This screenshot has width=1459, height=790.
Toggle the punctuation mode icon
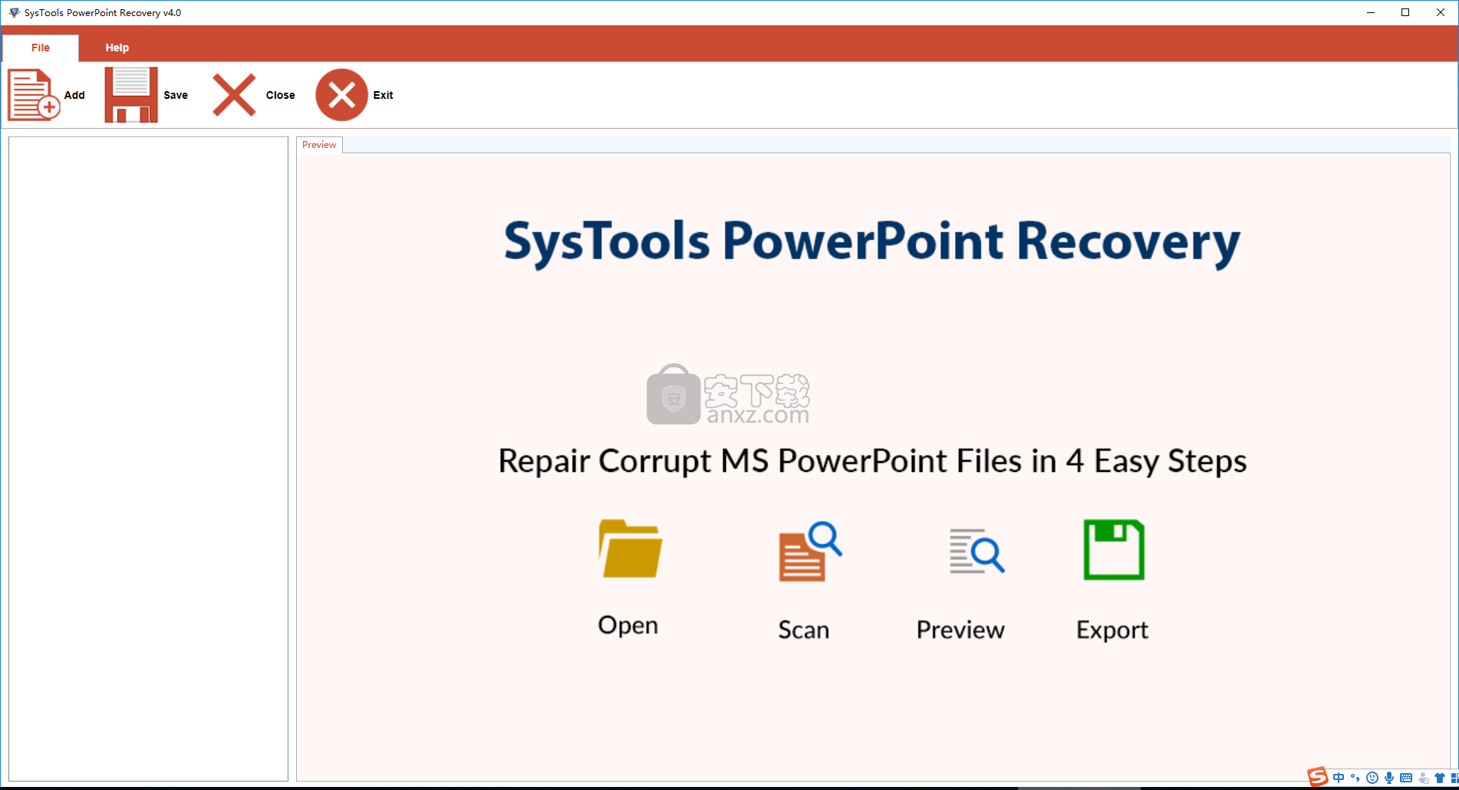1355,778
